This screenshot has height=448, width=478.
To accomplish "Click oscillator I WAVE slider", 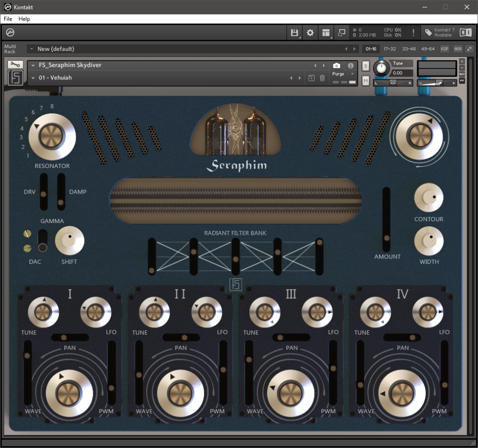I will pyautogui.click(x=28, y=373).
